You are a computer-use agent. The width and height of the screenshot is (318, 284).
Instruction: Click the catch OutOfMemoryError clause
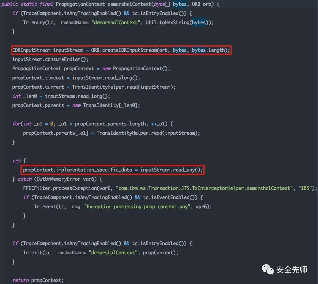pyautogui.click(x=57, y=179)
